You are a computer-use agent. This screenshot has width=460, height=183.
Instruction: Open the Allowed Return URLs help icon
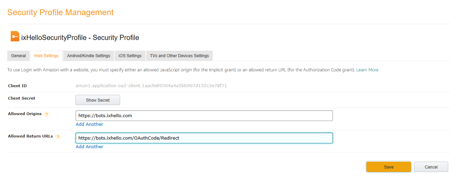click(x=58, y=137)
